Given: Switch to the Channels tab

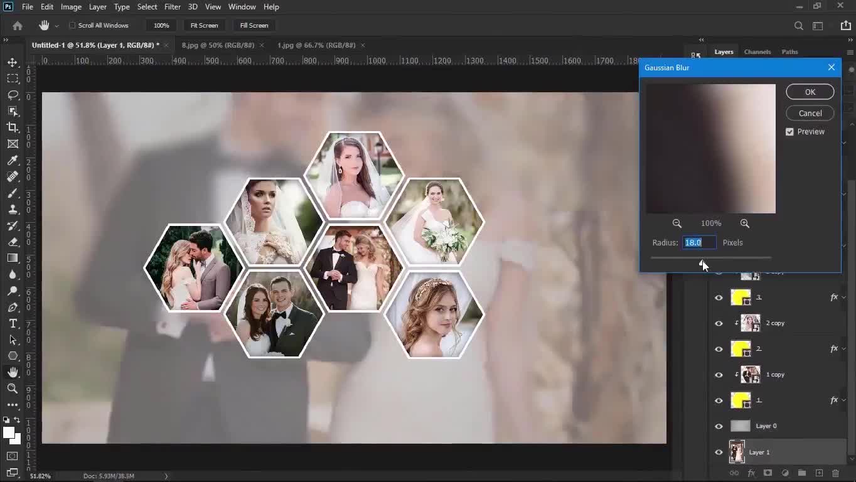Looking at the screenshot, I should 757,52.
